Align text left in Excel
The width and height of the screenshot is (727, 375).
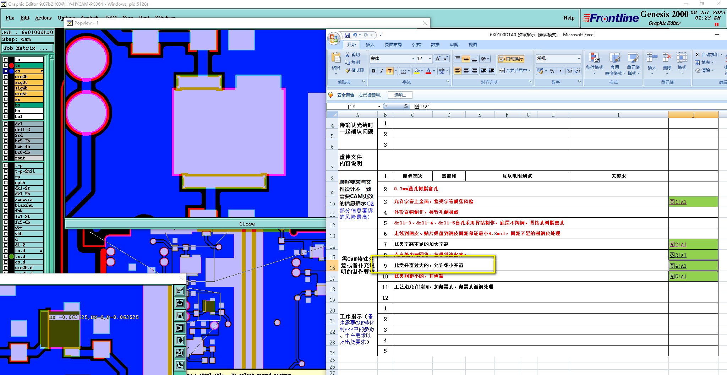coord(458,71)
